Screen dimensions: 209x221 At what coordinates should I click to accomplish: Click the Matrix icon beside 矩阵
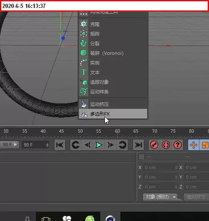pos(84,33)
